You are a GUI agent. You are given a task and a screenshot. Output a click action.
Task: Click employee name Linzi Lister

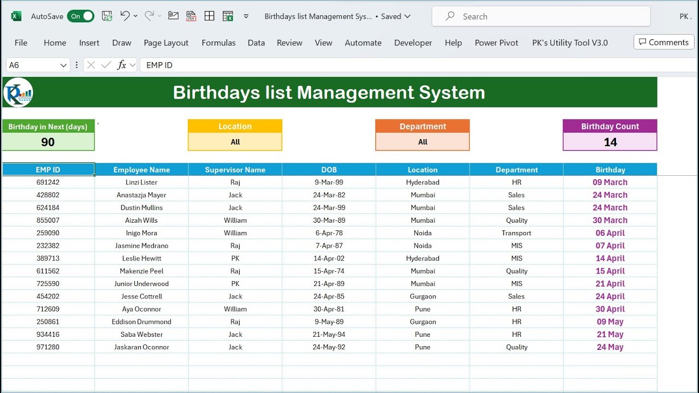pyautogui.click(x=141, y=182)
